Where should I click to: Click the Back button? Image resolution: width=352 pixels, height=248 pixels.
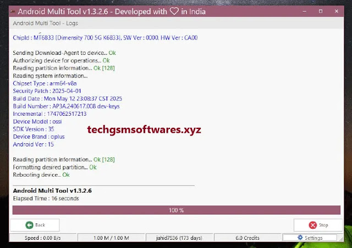pos(35,225)
